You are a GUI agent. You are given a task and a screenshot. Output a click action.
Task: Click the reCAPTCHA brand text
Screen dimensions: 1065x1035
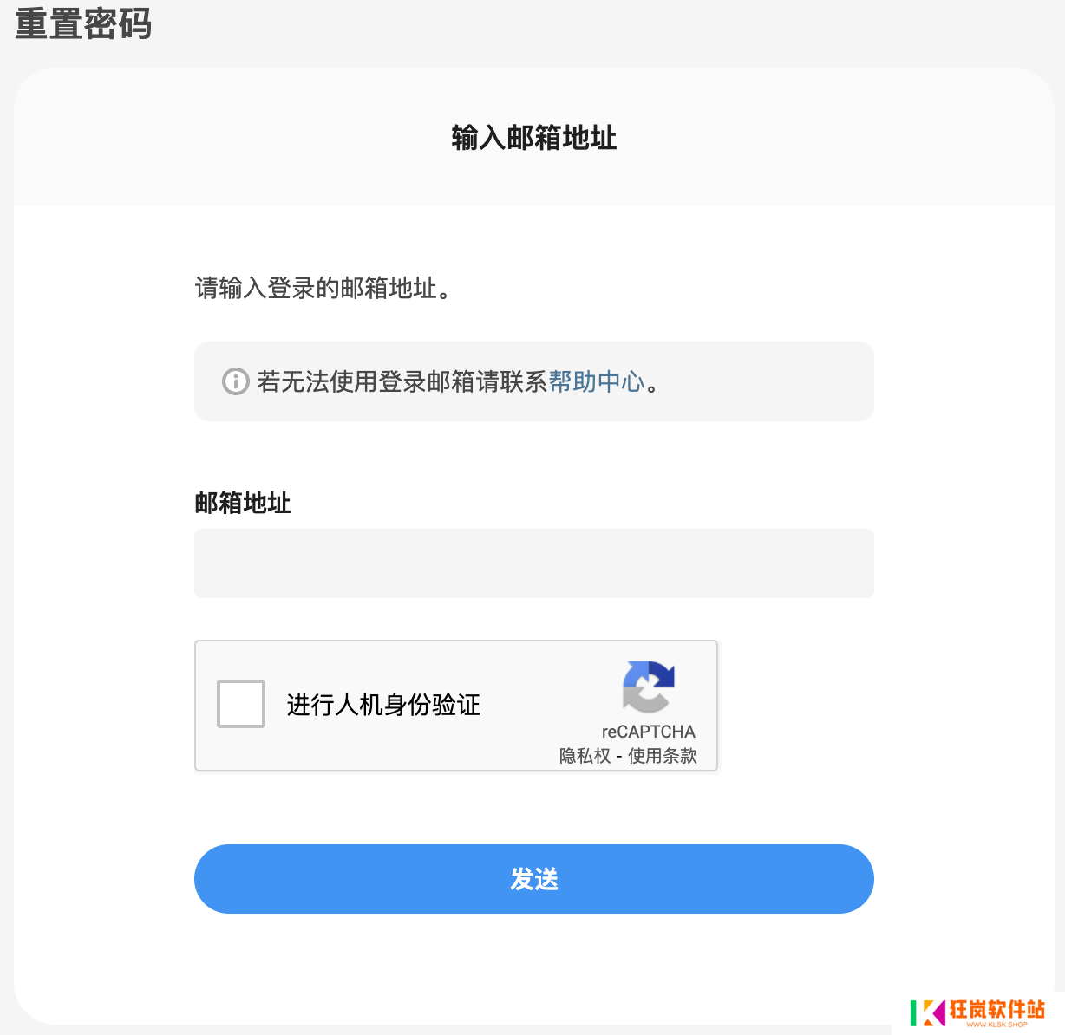point(648,732)
